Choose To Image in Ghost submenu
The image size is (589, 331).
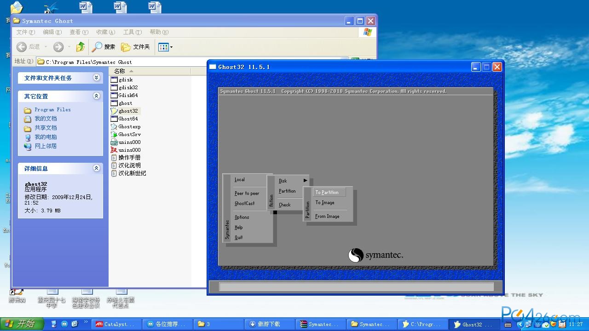[325, 203]
